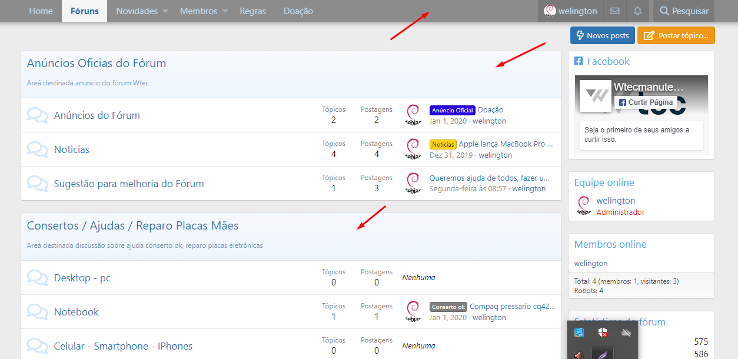Expand the Novidades dropdown arrow
The width and height of the screenshot is (738, 359).
coord(165,11)
